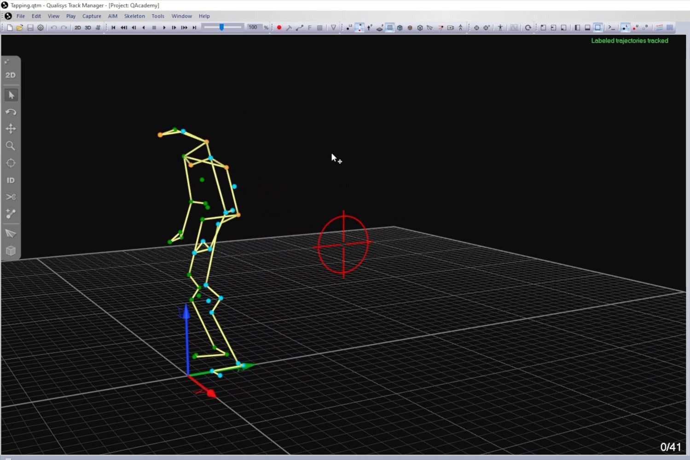Click the reprocess circular arrow icon
The image size is (690, 460).
click(x=528, y=28)
